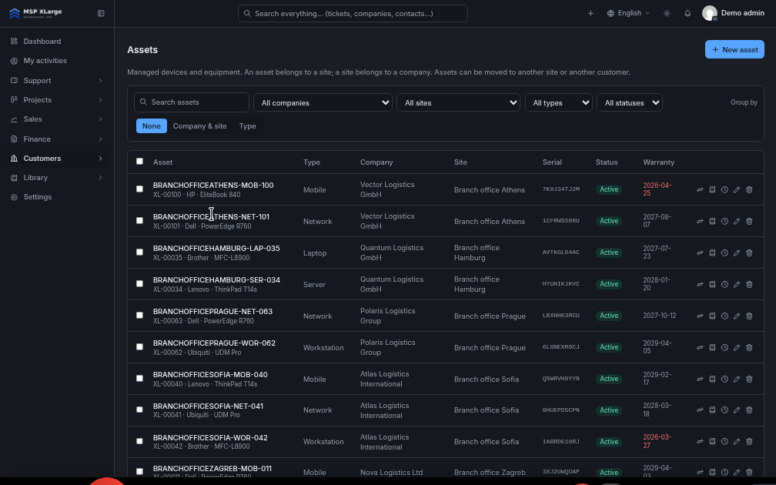
Task: Collapse sidebar with panel toggle icon
Action: [x=101, y=13]
